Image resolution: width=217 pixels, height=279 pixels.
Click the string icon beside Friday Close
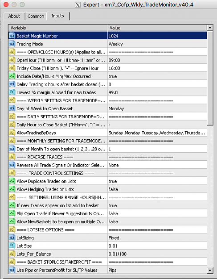(x=12, y=68)
